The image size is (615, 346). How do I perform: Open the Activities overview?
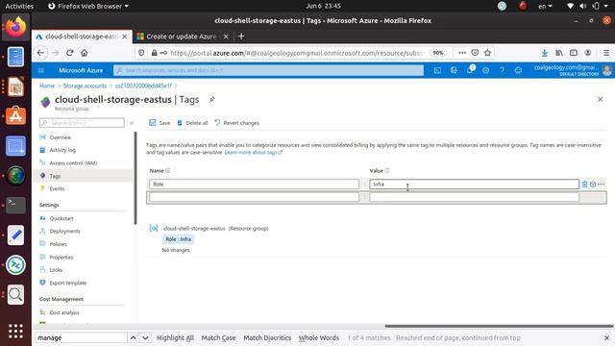pyautogui.click(x=19, y=6)
